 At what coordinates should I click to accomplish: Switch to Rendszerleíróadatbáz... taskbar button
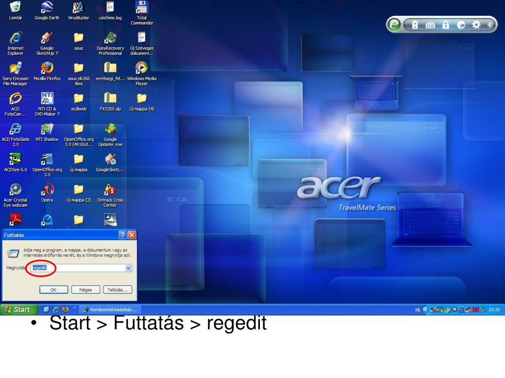[x=110, y=310]
